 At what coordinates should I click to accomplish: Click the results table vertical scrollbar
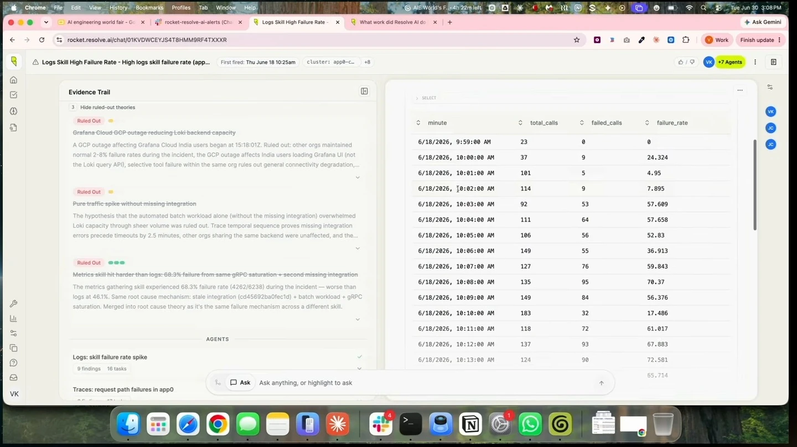[x=755, y=185]
